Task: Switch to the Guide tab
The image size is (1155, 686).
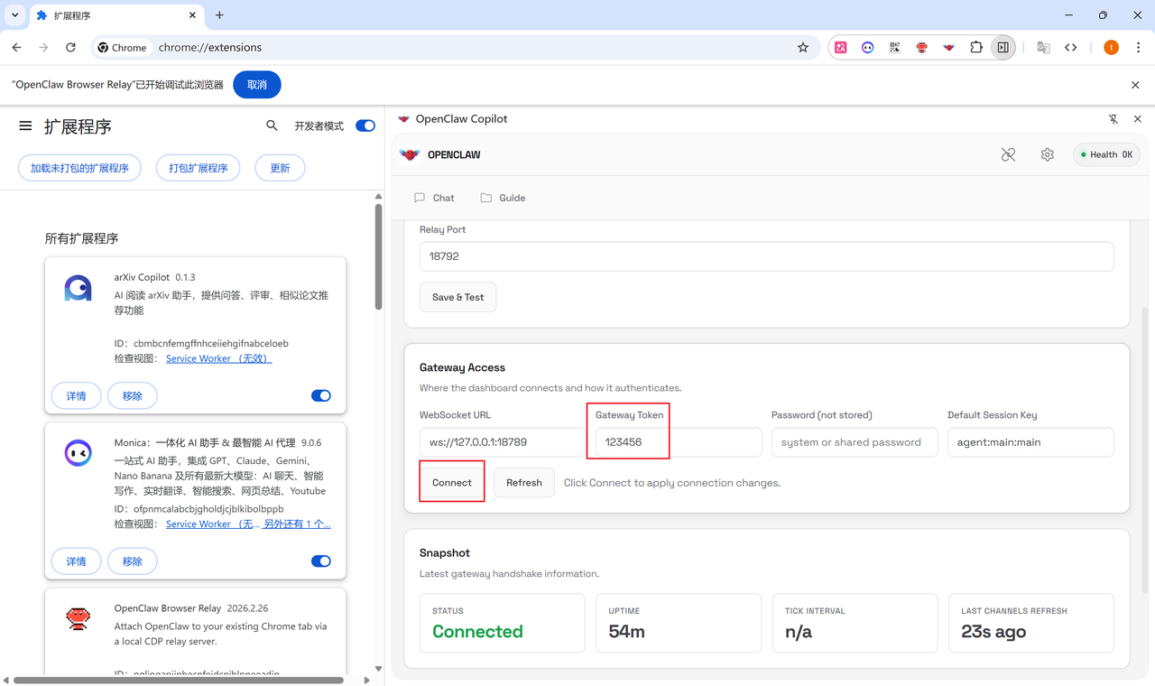Action: 503,198
